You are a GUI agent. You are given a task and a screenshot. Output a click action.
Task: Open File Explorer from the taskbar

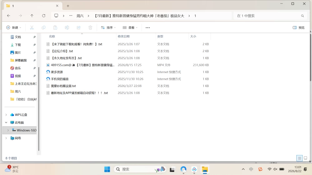tap(205, 169)
